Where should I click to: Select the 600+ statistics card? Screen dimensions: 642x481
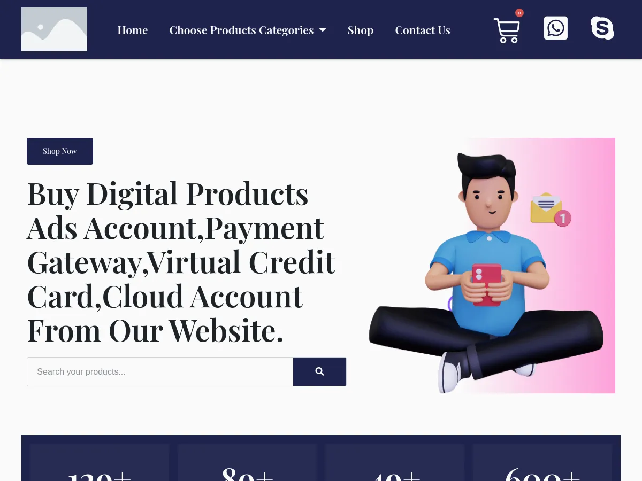(x=542, y=462)
